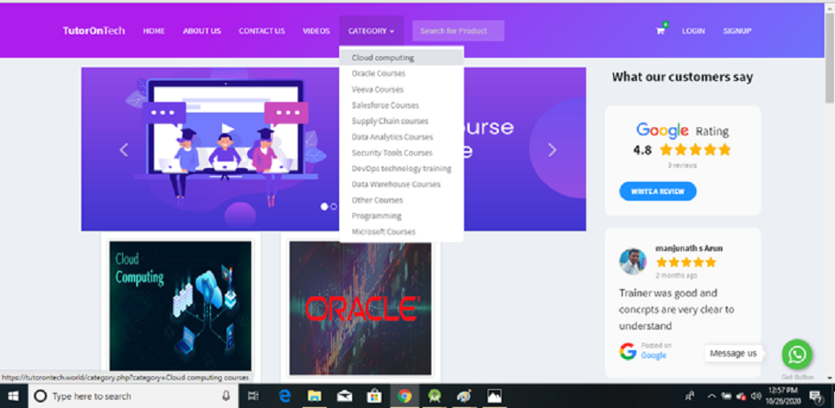The width and height of the screenshot is (835, 408).
Task: Open the Mail app on the taskbar
Action: click(x=344, y=396)
